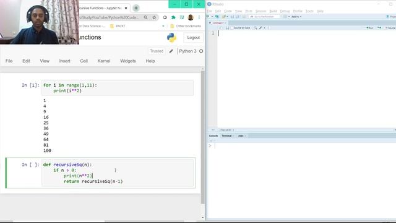The width and height of the screenshot is (396, 223).
Task: Bookmark this page with the star icon
Action: click(154, 17)
